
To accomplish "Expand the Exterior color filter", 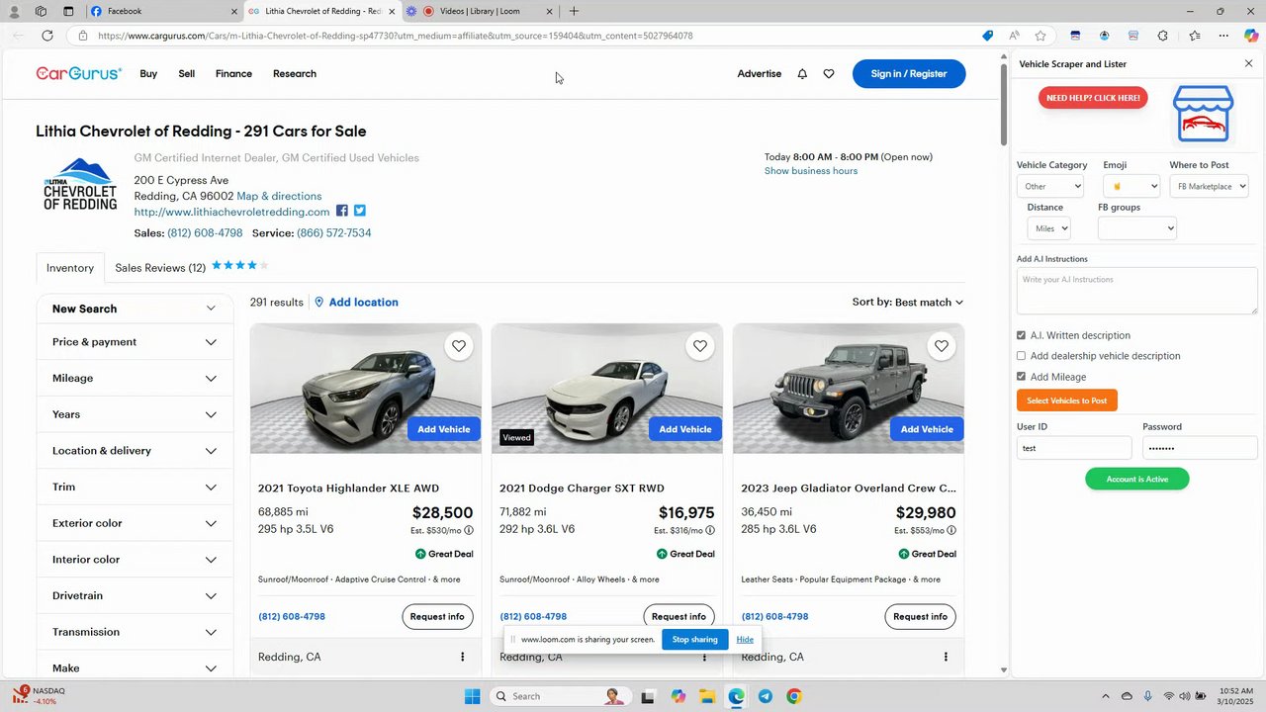I will tap(135, 523).
